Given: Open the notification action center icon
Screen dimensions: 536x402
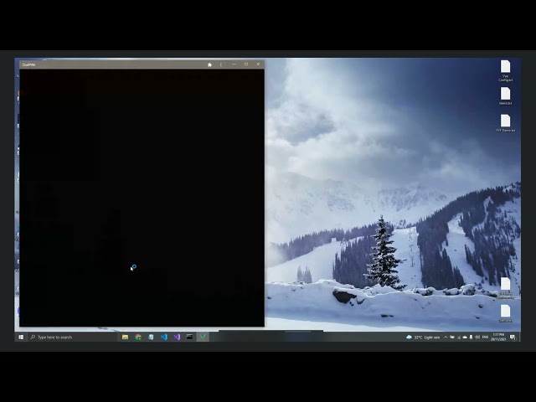Looking at the screenshot, I should tap(513, 338).
